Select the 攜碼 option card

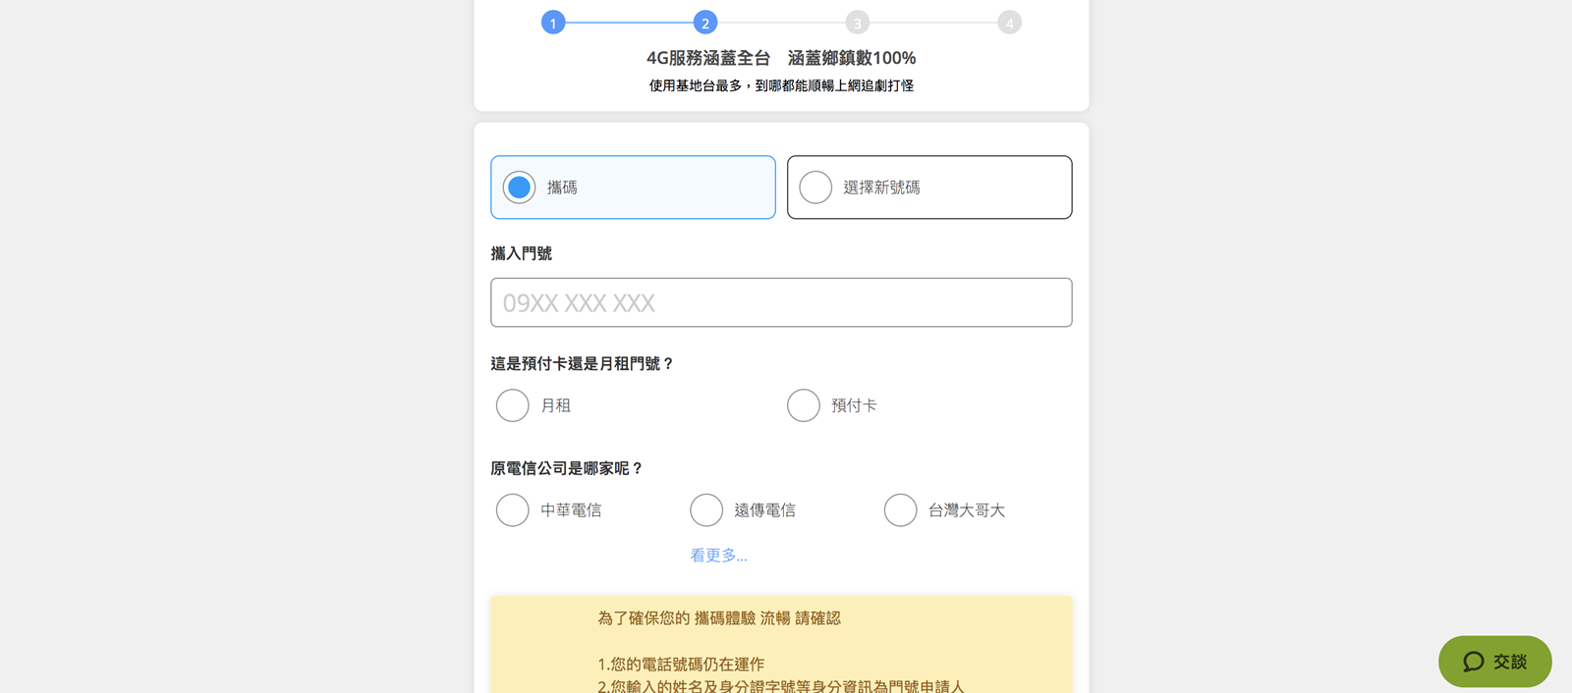tap(633, 187)
